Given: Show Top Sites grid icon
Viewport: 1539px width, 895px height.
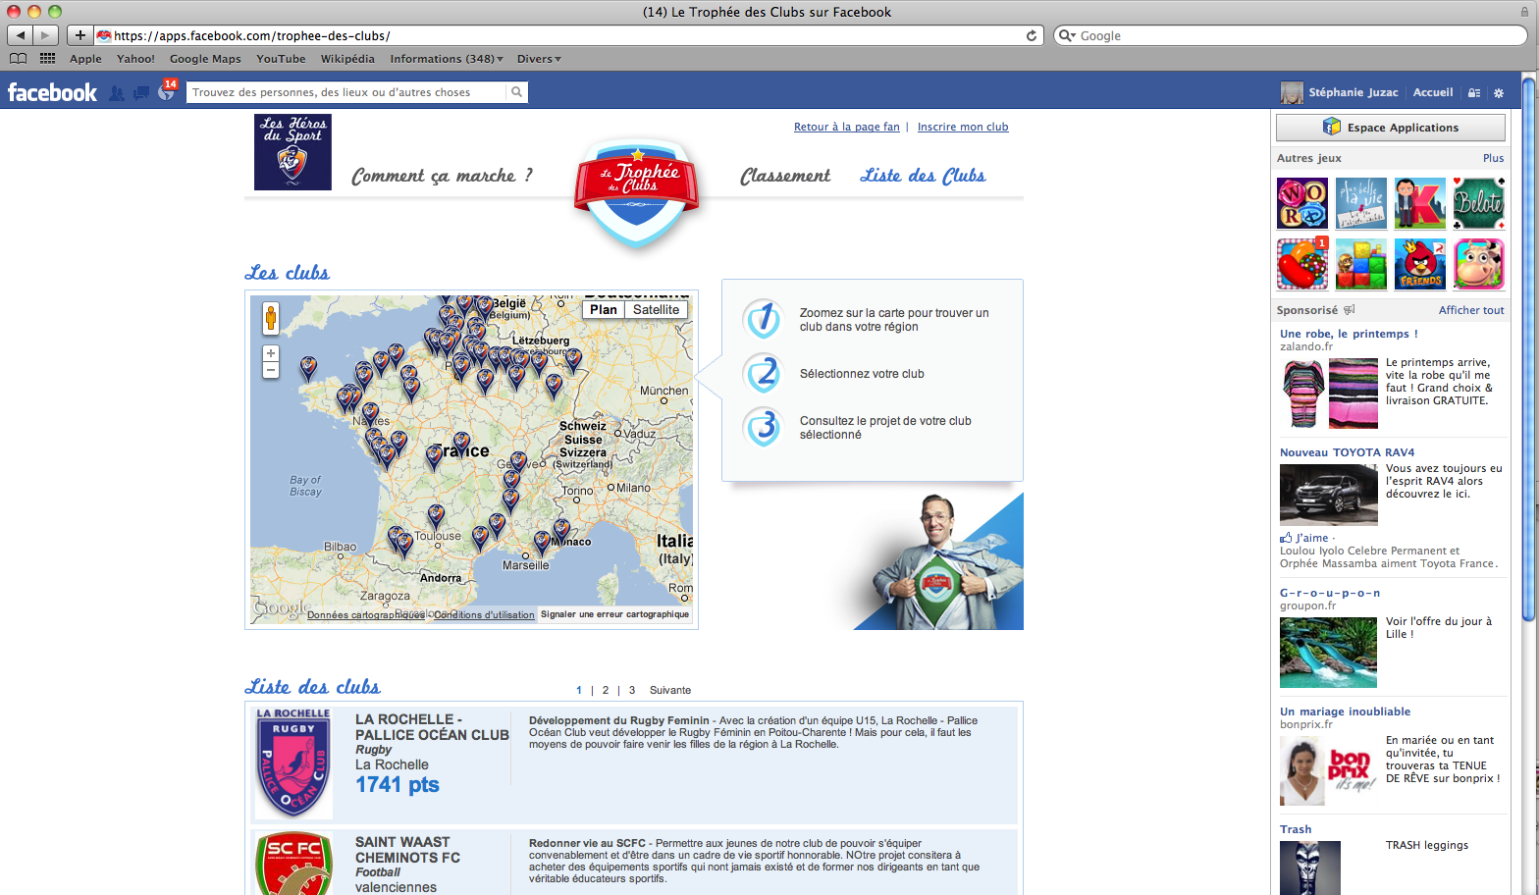Looking at the screenshot, I should (47, 59).
